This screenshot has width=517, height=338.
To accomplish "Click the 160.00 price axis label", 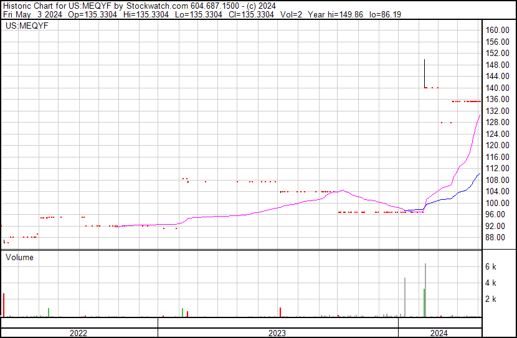I will [x=498, y=31].
